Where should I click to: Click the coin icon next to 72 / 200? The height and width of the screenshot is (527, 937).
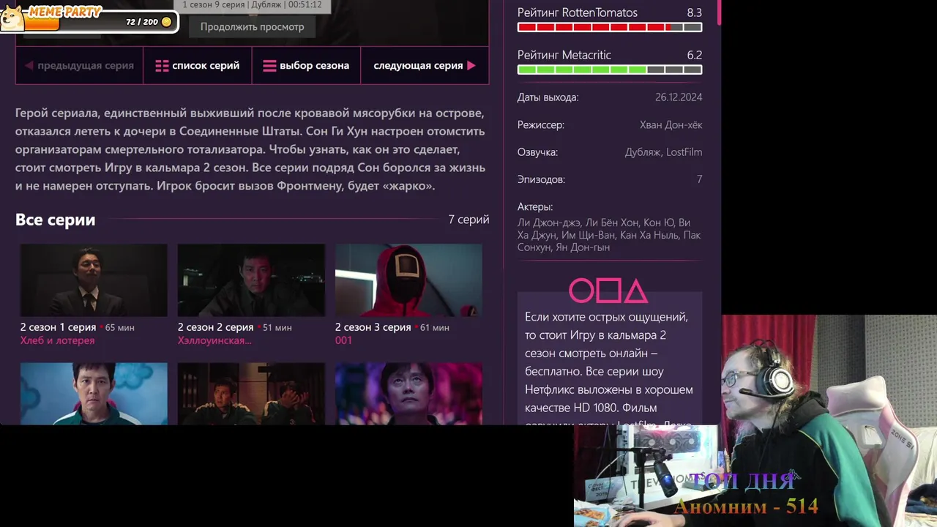point(166,22)
